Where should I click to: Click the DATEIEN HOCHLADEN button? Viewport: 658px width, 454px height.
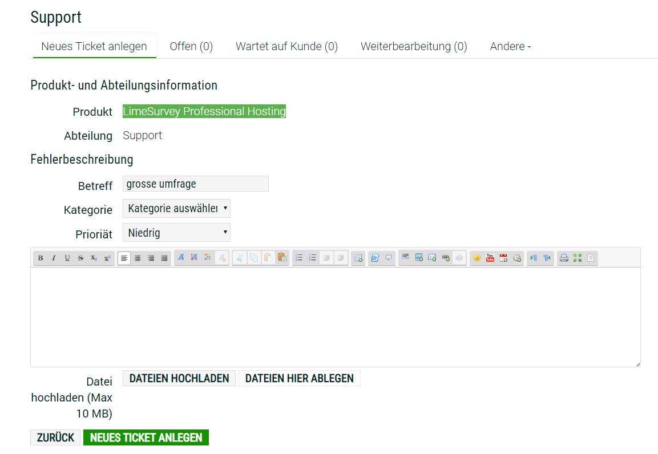coord(179,378)
